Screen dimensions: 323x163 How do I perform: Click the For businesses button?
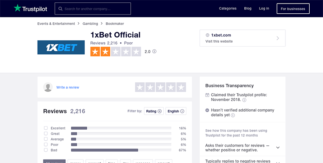[x=293, y=9]
